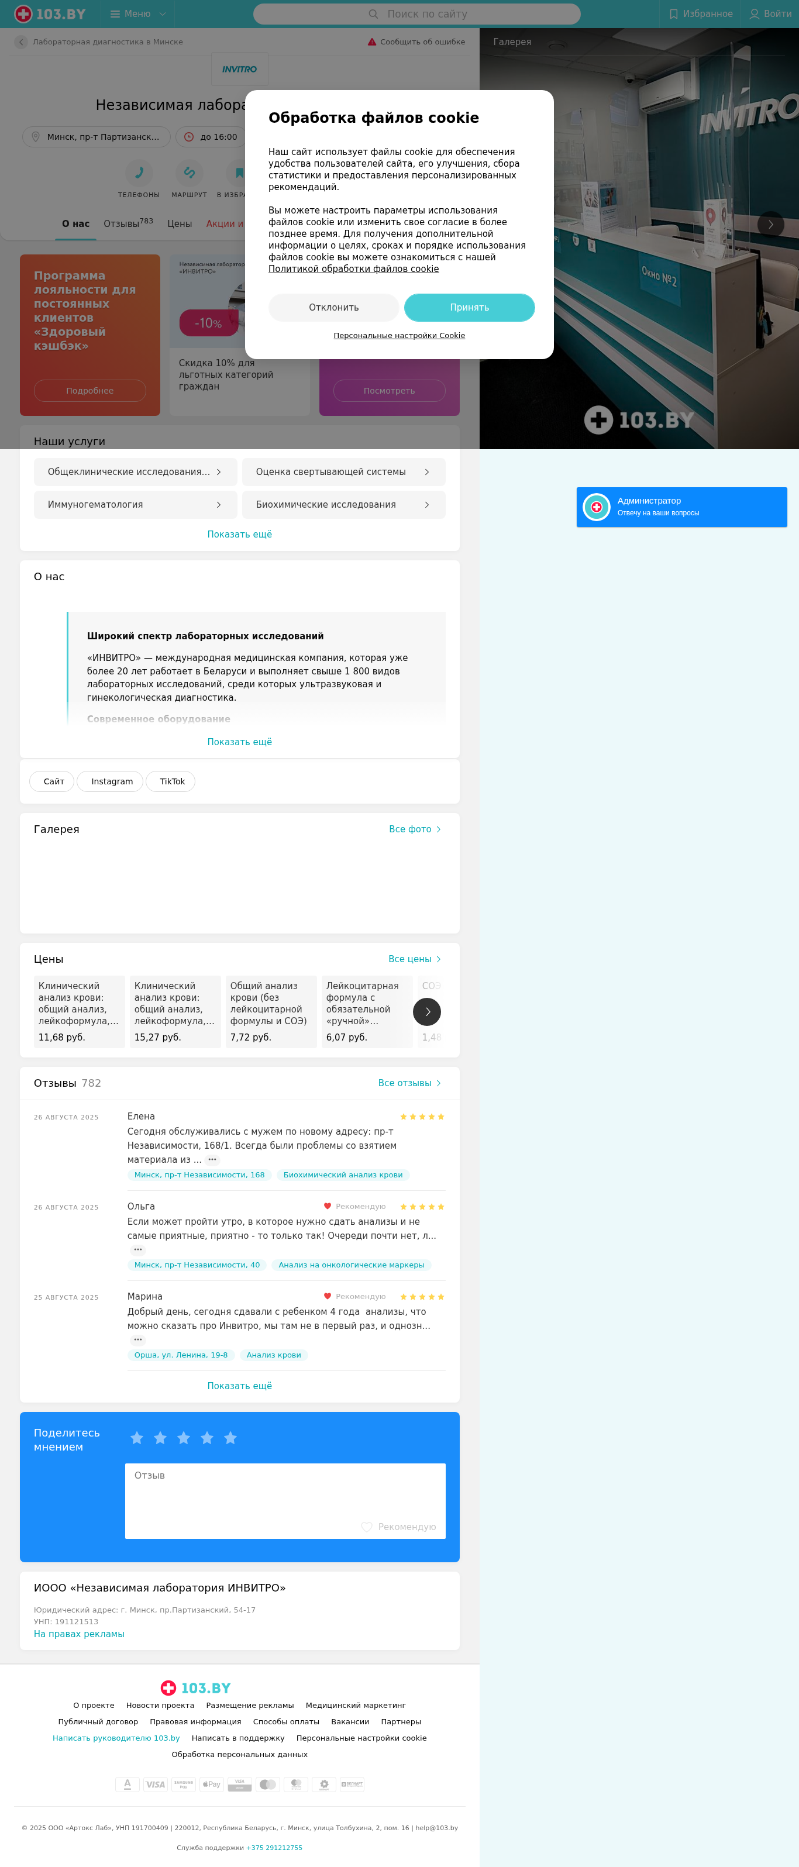799x1867 pixels.
Task: Expand Оценка свертывающей системы service
Action: 344,472
